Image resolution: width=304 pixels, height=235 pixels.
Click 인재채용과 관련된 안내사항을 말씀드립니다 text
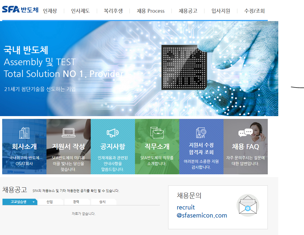pos(113,164)
